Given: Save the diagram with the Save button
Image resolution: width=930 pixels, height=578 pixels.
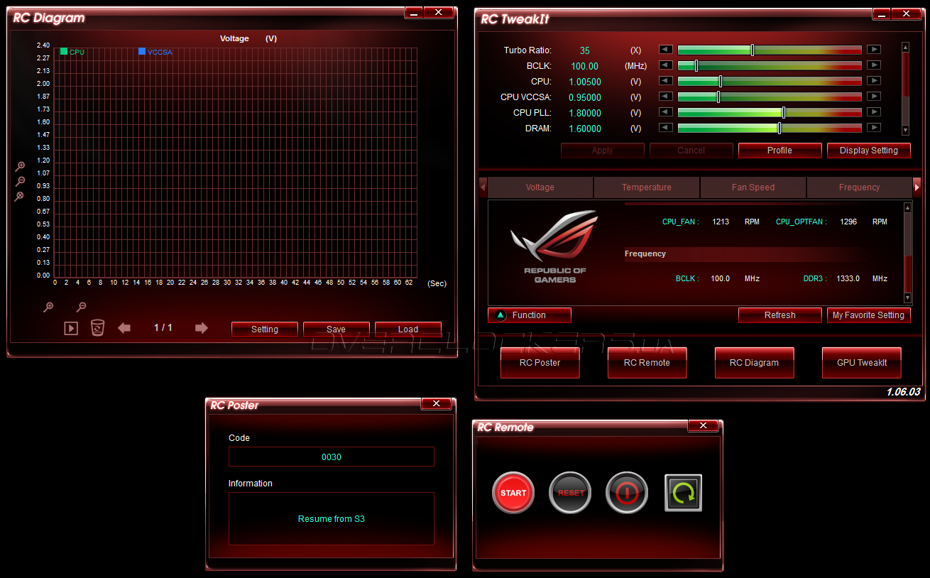Looking at the screenshot, I should (337, 329).
